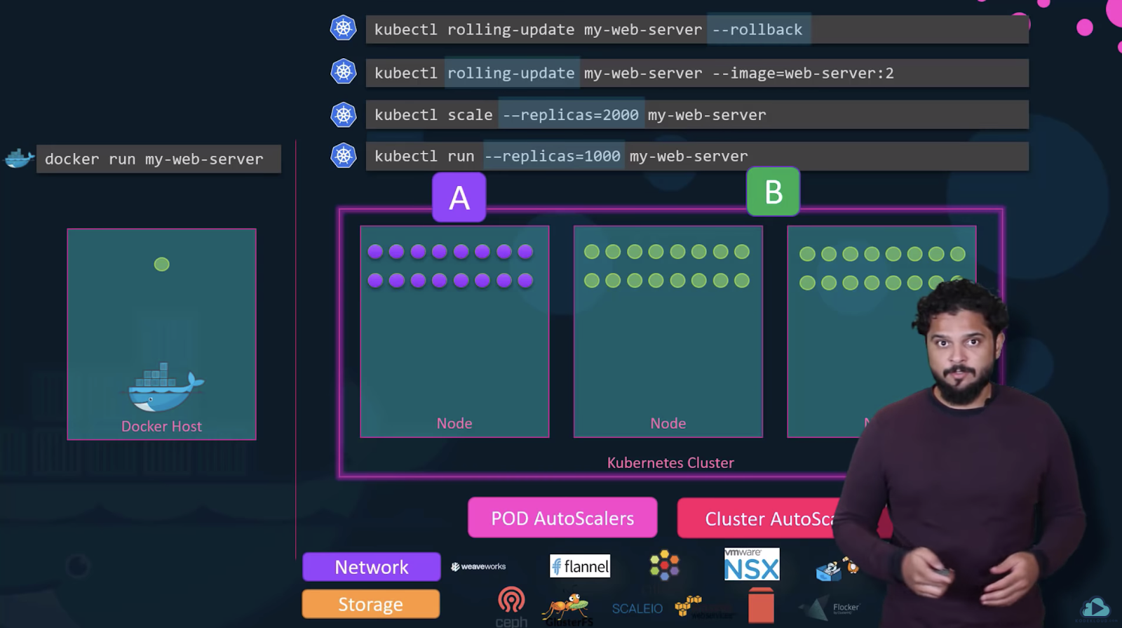Viewport: 1122px width, 628px height.
Task: Click the Flocker logo
Action: 829,608
